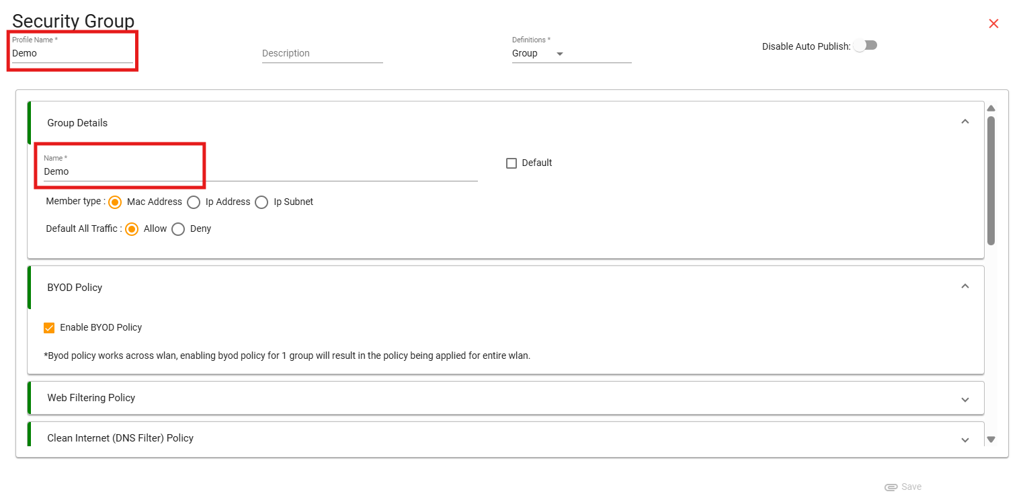This screenshot has width=1023, height=502.
Task: Select Ip Address member type
Action: tap(194, 202)
